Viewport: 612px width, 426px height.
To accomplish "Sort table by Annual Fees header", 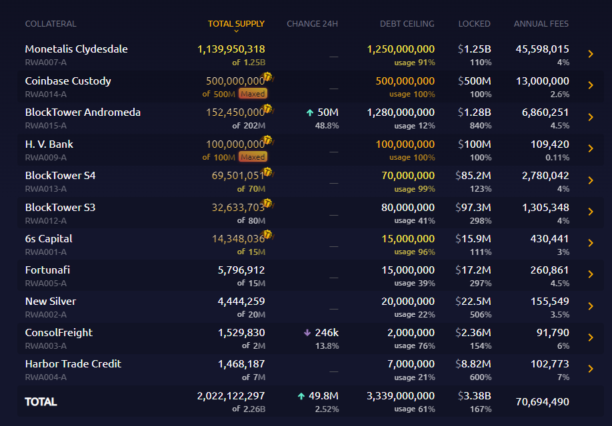I will pyautogui.click(x=541, y=24).
